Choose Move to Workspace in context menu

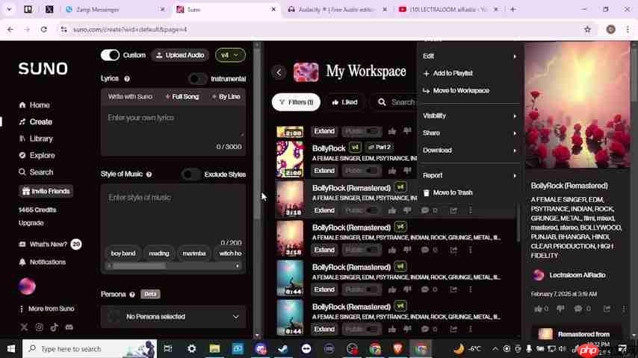click(470, 90)
